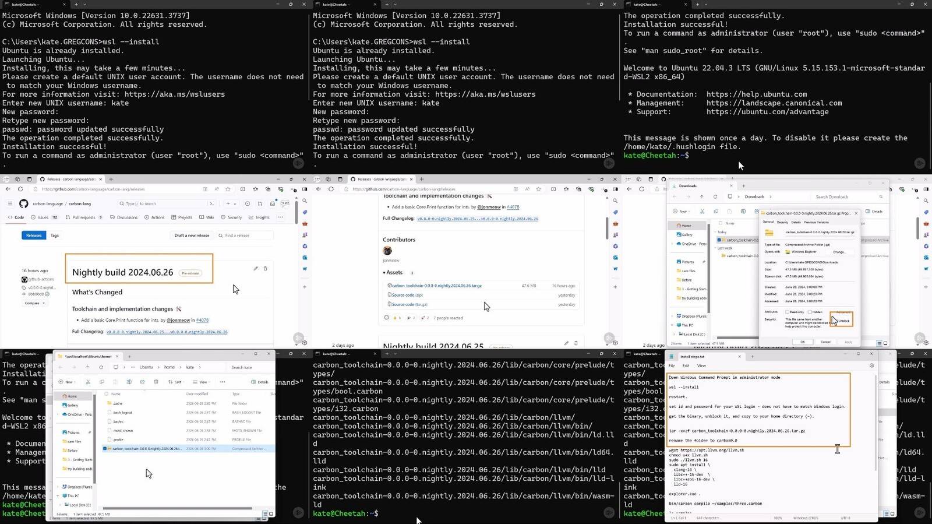Screen dimensions: 932x524
Task: Open the Compare dropdown under release tag
Action: point(34,303)
